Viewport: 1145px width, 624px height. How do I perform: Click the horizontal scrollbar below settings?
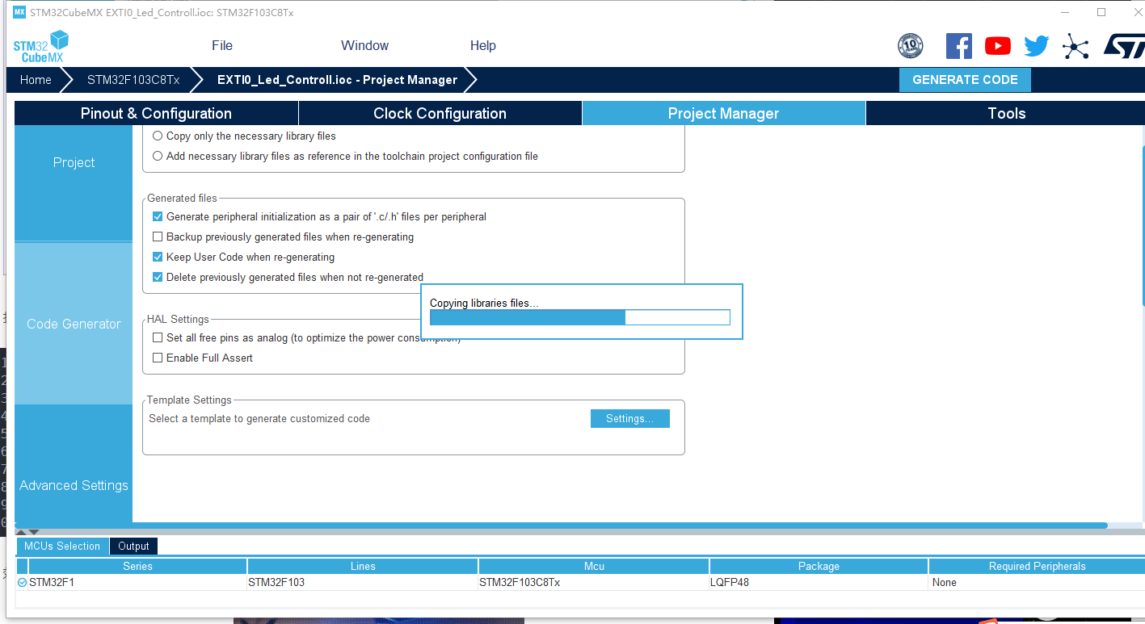pos(561,526)
